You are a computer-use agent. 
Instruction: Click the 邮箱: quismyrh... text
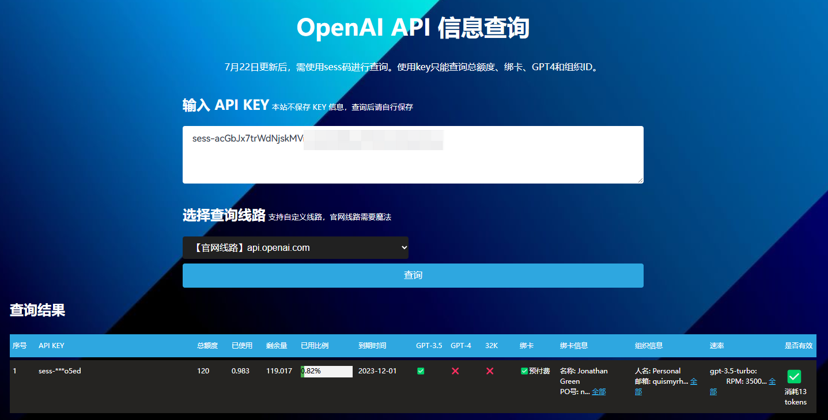click(x=661, y=381)
